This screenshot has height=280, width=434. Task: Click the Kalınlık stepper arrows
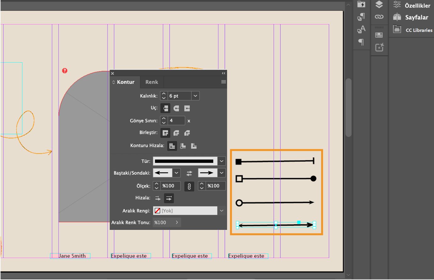(x=164, y=96)
